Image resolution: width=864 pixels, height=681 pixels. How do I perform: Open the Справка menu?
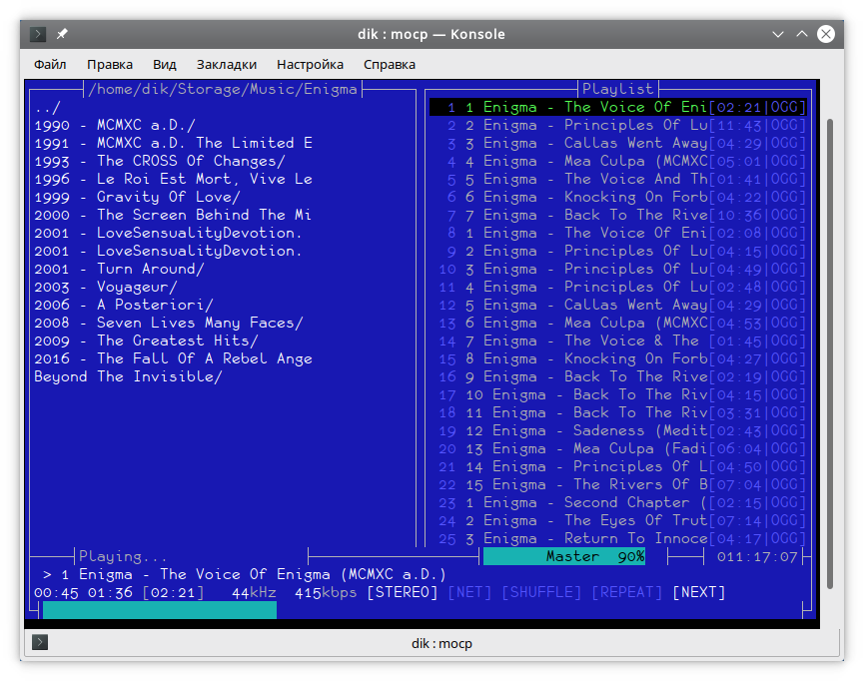pos(389,65)
